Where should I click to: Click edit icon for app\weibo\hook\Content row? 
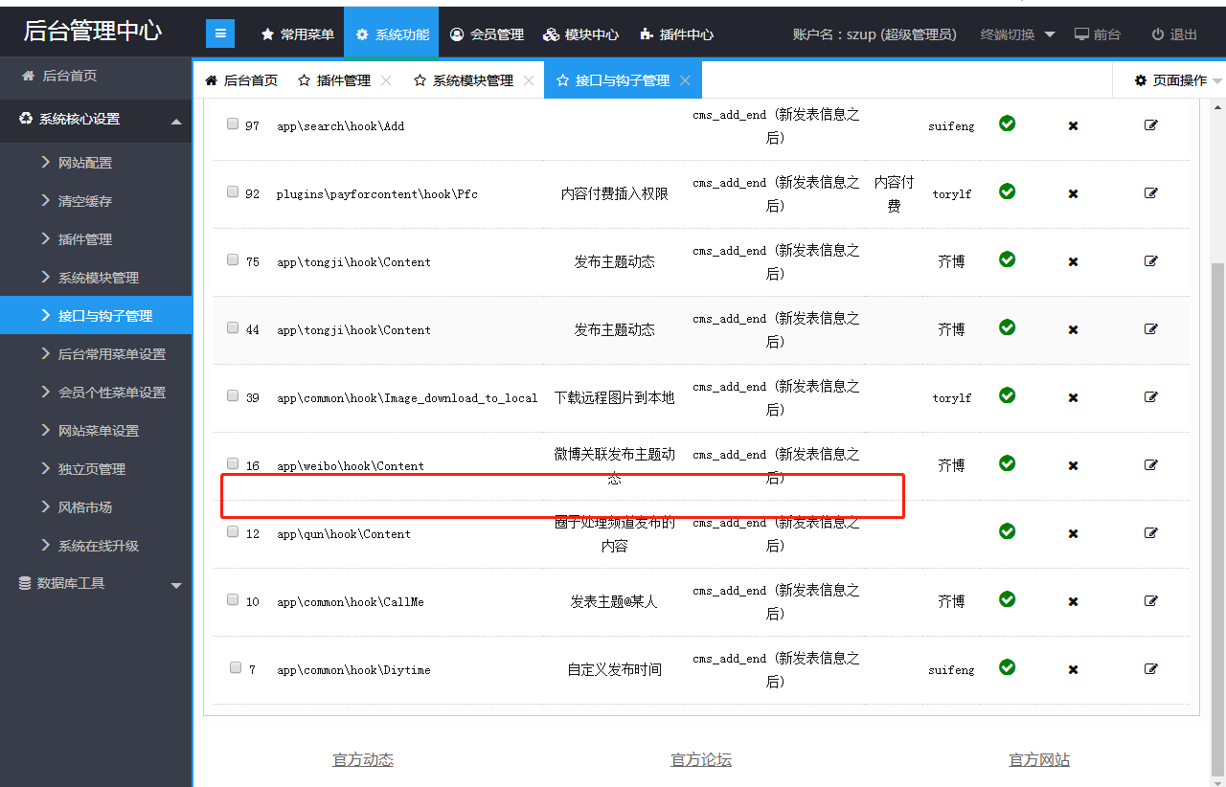(x=1150, y=464)
